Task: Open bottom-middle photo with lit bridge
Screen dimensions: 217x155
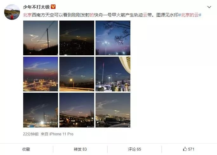Action: [77, 110]
